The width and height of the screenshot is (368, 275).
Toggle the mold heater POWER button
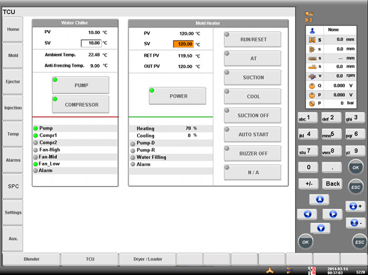(177, 96)
